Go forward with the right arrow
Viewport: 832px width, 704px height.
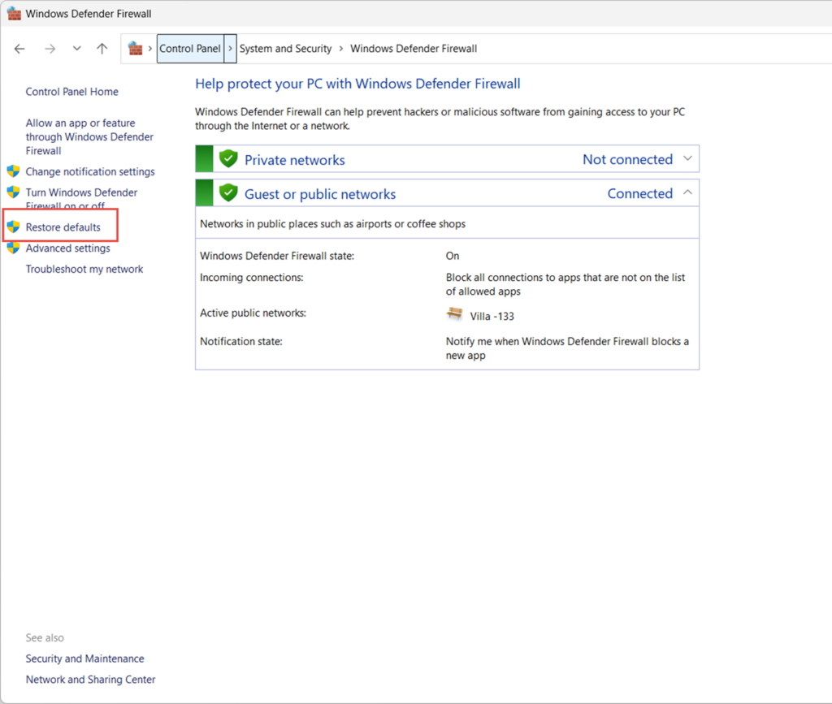[50, 49]
